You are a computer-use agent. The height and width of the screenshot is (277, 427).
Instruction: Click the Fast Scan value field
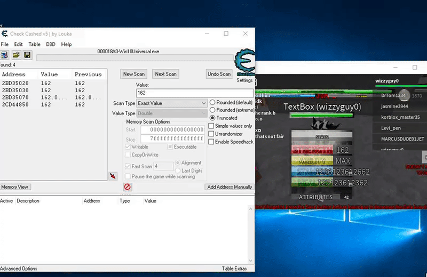(x=164, y=166)
